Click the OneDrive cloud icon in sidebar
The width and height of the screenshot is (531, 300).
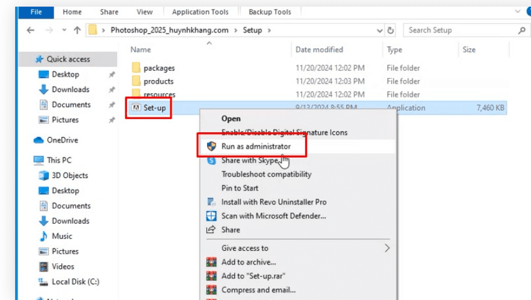pos(38,140)
